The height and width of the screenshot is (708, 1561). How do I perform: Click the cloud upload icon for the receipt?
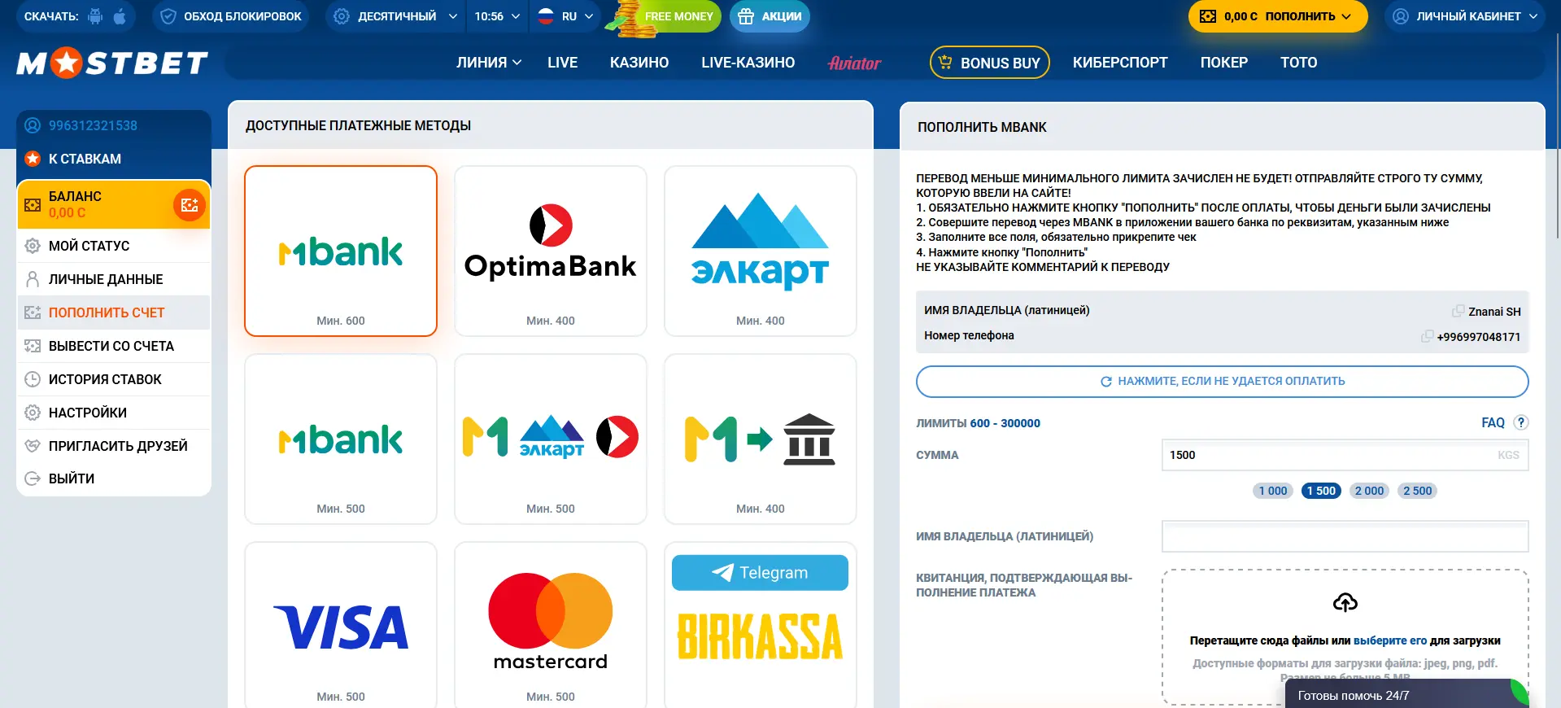click(x=1345, y=602)
